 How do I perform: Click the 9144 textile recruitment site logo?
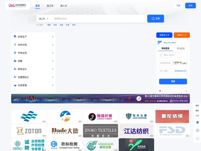point(17,6)
